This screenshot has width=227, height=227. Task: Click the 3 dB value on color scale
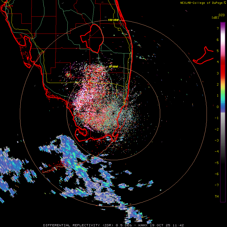(218, 73)
